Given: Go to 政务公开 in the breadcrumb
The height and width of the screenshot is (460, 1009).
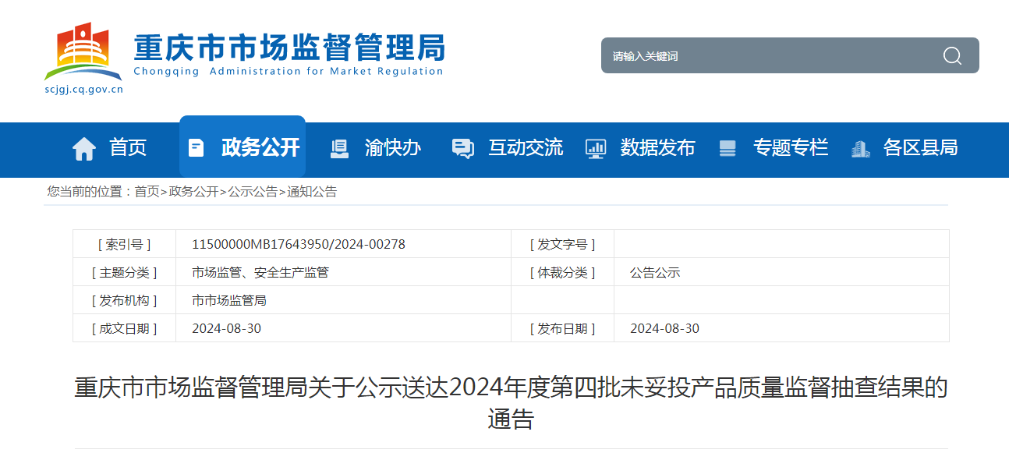Looking at the screenshot, I should pyautogui.click(x=193, y=192).
